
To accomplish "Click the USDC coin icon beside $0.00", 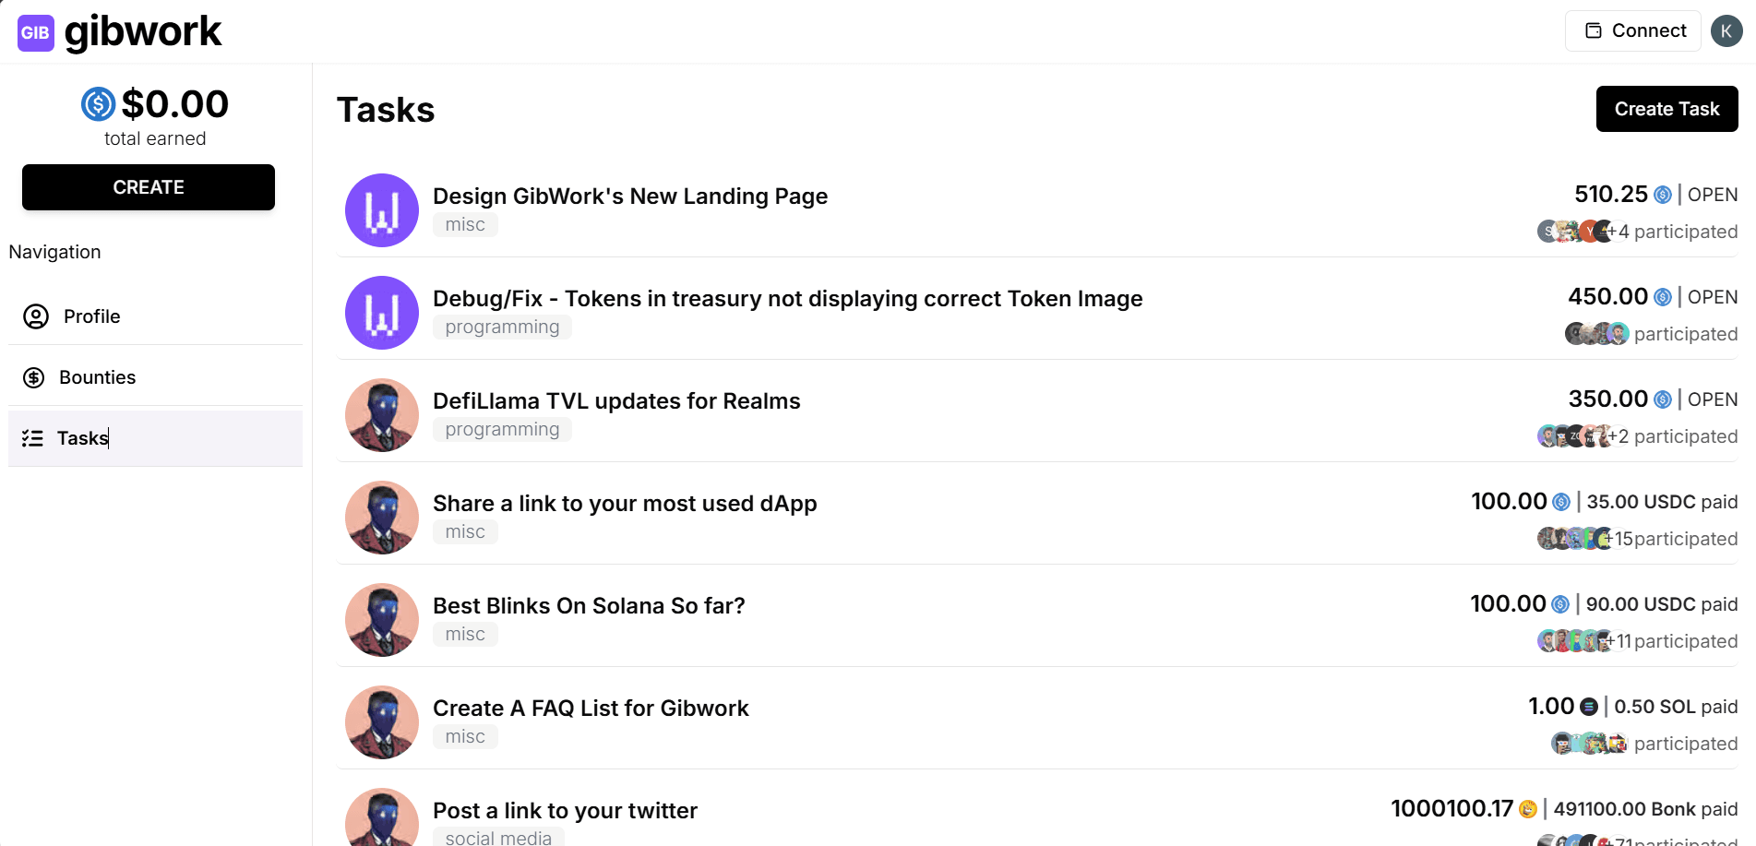I will coord(99,104).
